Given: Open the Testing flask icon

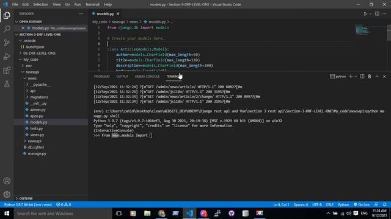Looking at the screenshot, I should click(7, 84).
